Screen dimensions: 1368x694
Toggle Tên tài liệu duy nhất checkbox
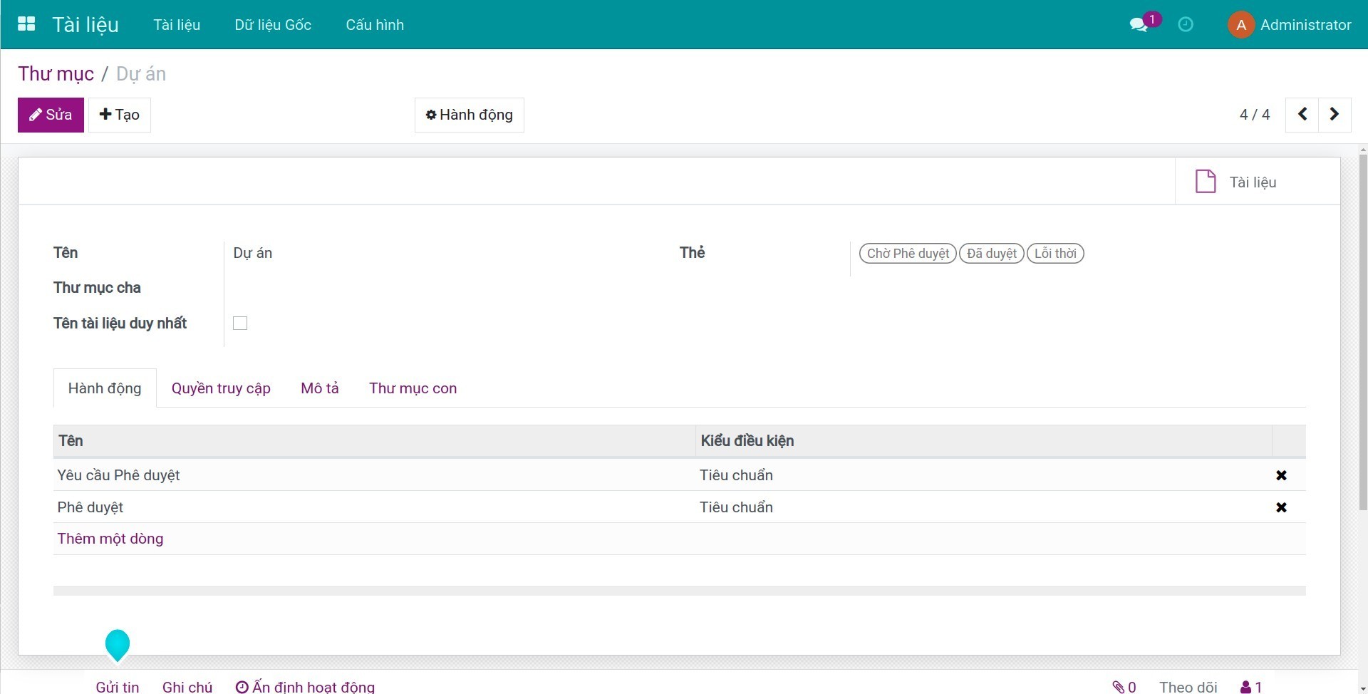pos(240,323)
